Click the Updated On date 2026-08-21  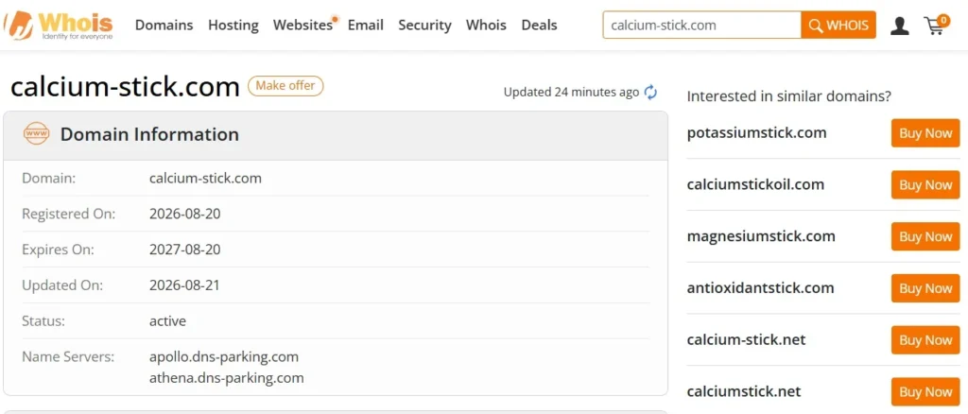[184, 285]
